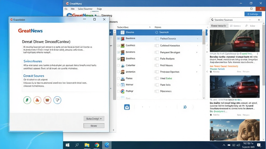Screen dimensions: 266x149
Task: Click the collapse arrow on the pane's left edge
Action: [111, 88]
